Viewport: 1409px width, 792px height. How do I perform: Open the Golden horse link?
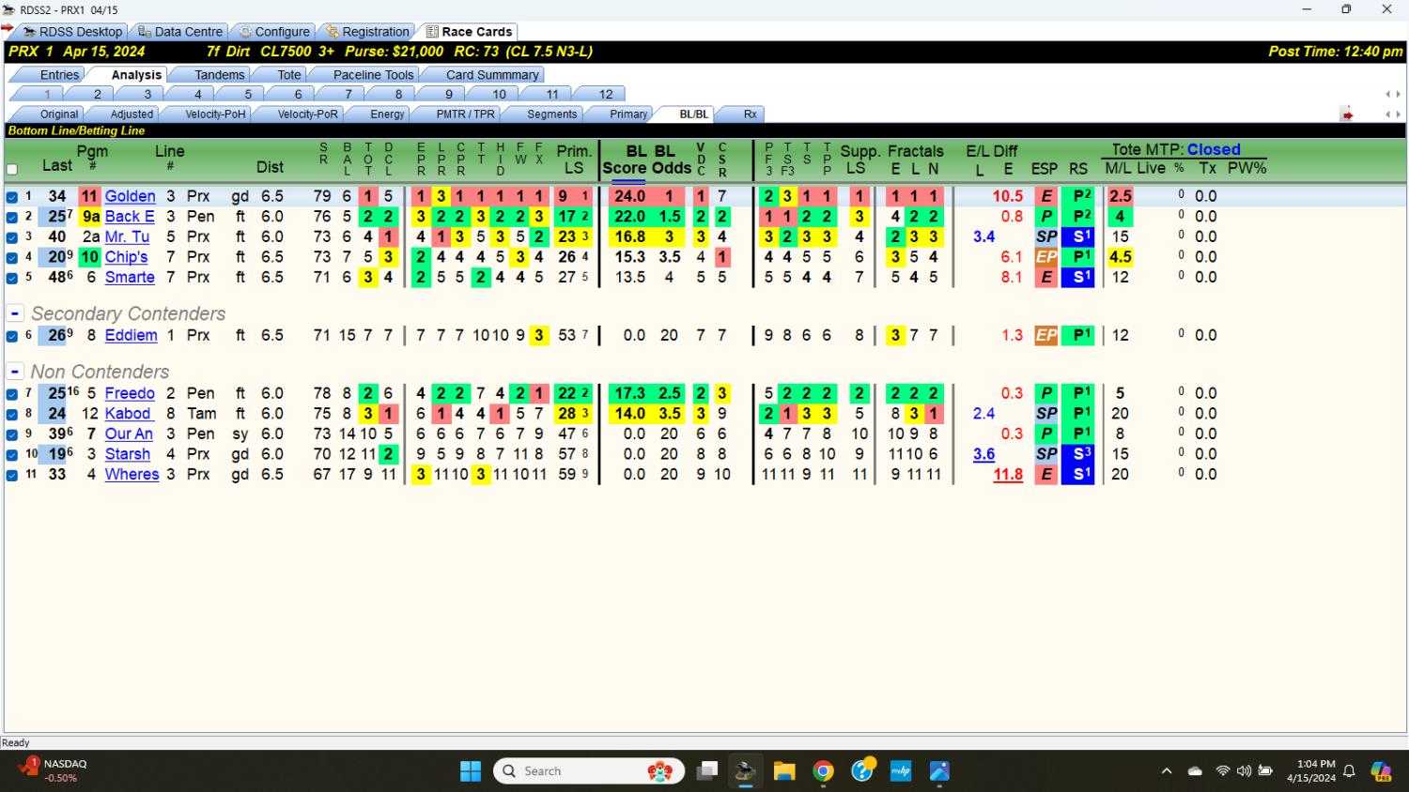[x=130, y=196]
